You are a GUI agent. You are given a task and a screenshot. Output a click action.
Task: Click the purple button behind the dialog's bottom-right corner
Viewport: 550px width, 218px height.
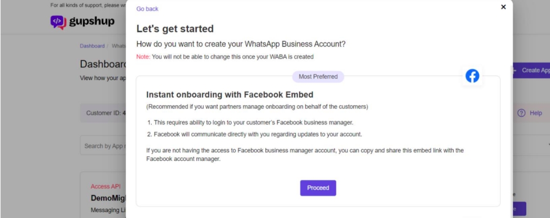point(520,209)
